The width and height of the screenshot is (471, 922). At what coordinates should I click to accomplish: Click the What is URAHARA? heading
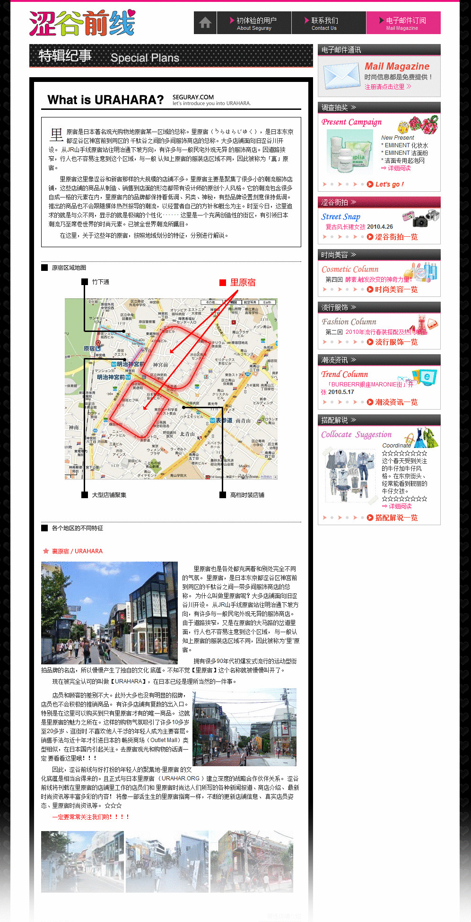(105, 100)
